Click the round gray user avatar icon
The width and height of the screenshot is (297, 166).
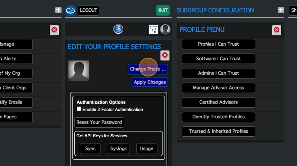pyautogui.click(x=165, y=29)
